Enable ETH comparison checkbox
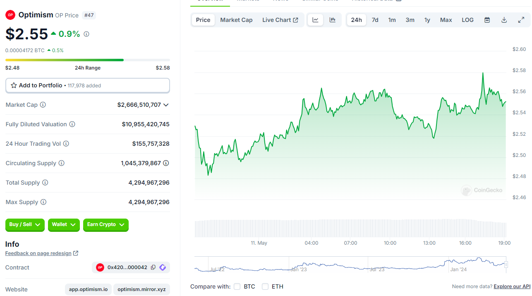Image resolution: width=532 pixels, height=296 pixels. click(x=265, y=286)
